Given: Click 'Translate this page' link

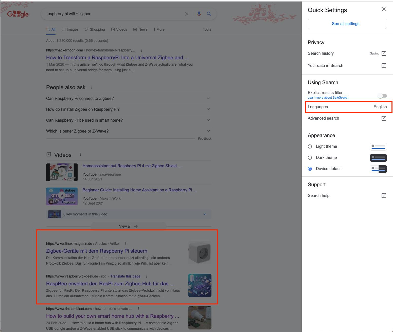Looking at the screenshot, I should tap(125, 276).
